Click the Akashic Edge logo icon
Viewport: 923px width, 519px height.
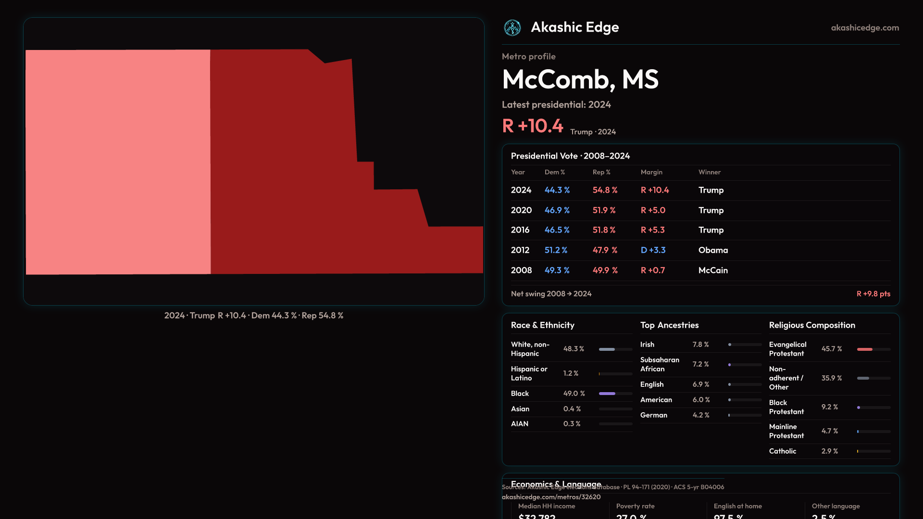[x=512, y=28]
